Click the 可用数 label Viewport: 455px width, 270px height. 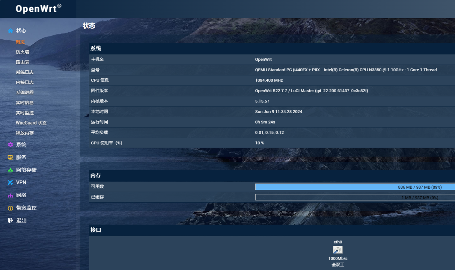97,187
